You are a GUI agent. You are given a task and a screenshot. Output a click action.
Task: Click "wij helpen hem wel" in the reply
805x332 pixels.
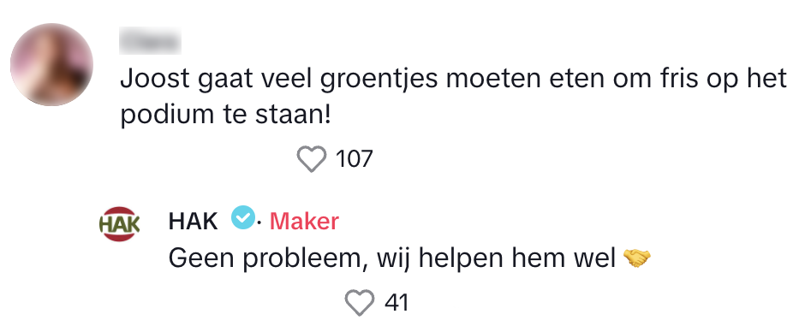(x=496, y=259)
